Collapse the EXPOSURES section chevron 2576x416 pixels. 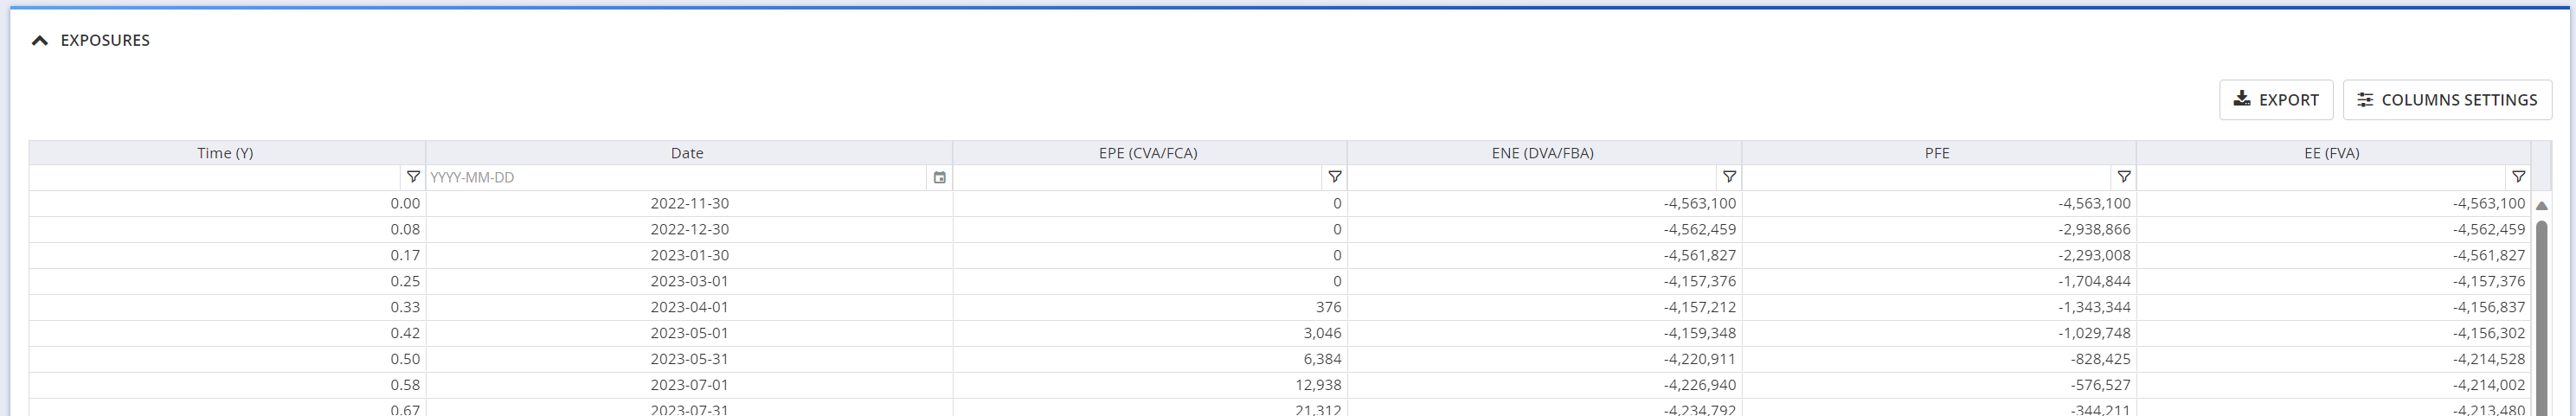[x=40, y=41]
